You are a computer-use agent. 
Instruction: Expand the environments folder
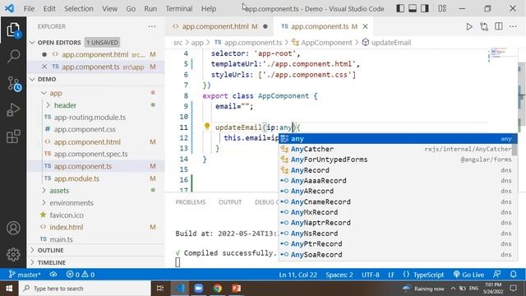click(x=44, y=203)
